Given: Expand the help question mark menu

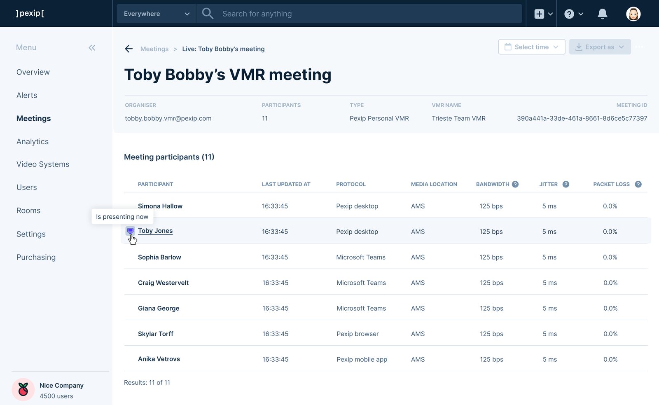Looking at the screenshot, I should [x=574, y=14].
